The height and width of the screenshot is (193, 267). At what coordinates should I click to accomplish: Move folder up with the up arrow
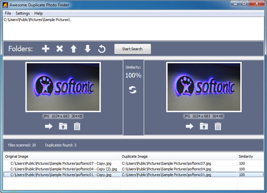coord(74,49)
